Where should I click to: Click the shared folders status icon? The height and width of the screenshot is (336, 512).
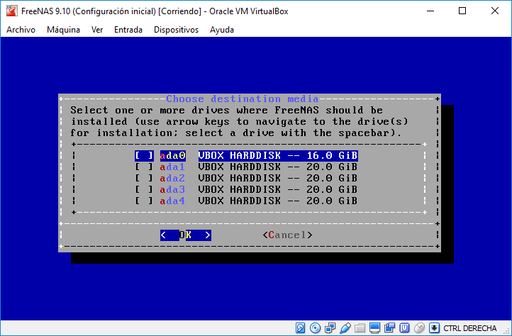[x=360, y=327]
